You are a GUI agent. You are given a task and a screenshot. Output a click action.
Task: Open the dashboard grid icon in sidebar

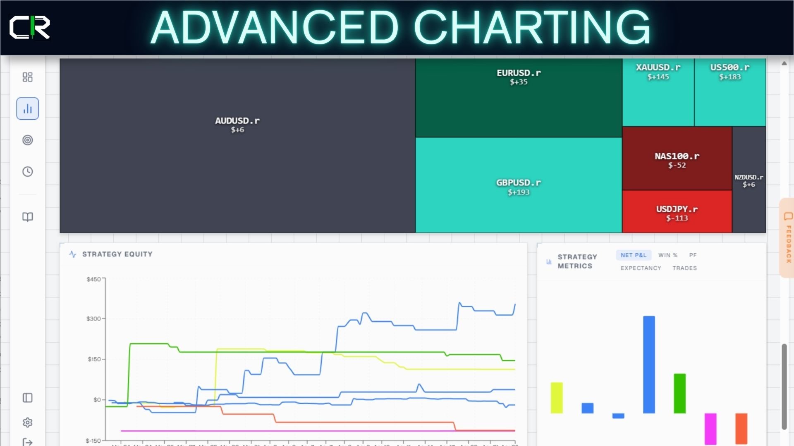[x=27, y=77]
